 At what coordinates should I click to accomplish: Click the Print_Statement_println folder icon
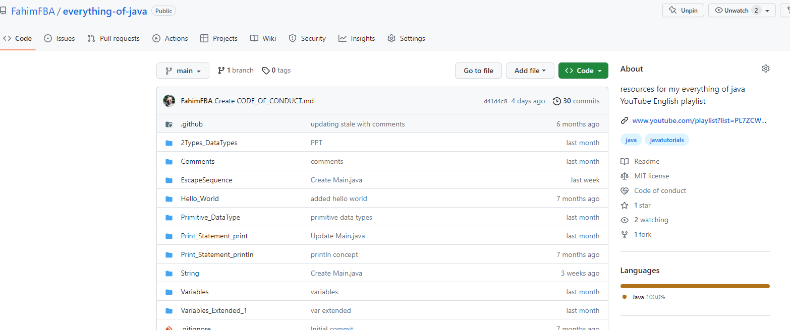[169, 254]
